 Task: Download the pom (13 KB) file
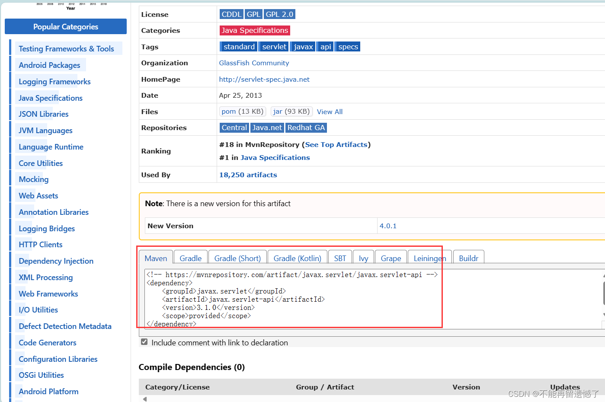pyautogui.click(x=242, y=112)
